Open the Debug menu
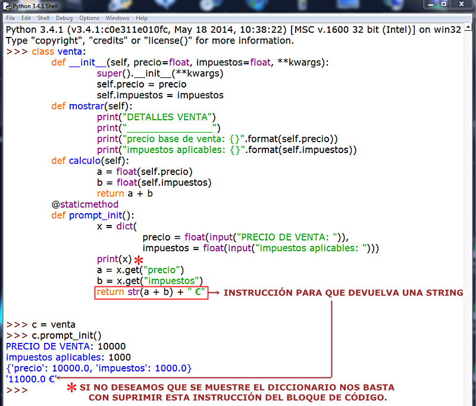The width and height of the screenshot is (476, 406). (64, 18)
